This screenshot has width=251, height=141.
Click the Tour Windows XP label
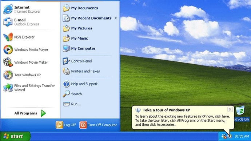click(x=28, y=75)
